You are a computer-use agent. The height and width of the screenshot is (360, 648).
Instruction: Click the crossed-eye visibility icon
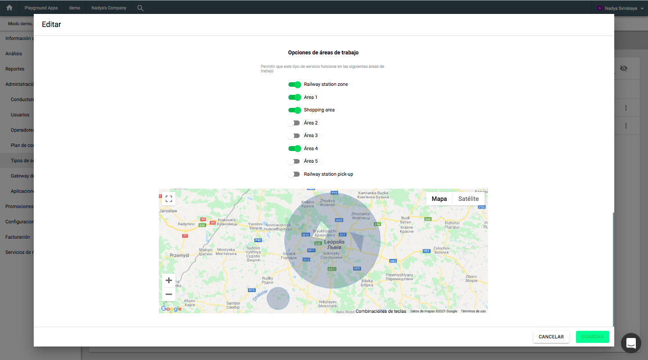click(623, 68)
